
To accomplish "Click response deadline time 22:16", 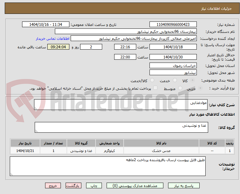I will [125, 47].
